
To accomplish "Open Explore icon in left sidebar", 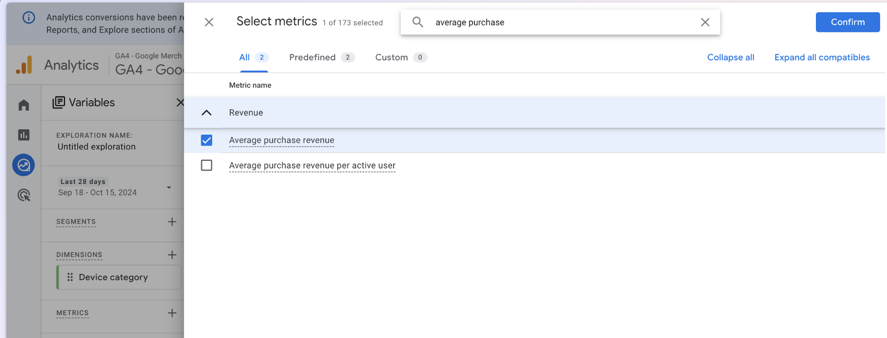I will [24, 165].
